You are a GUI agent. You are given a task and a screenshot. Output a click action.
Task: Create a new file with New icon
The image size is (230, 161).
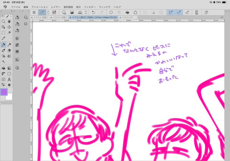pos(64,13)
